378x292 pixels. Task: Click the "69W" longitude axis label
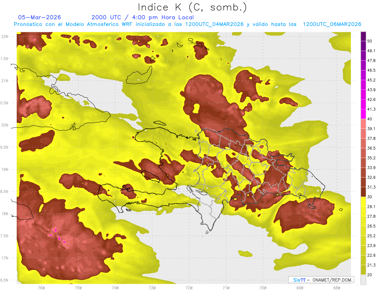pos(300,288)
